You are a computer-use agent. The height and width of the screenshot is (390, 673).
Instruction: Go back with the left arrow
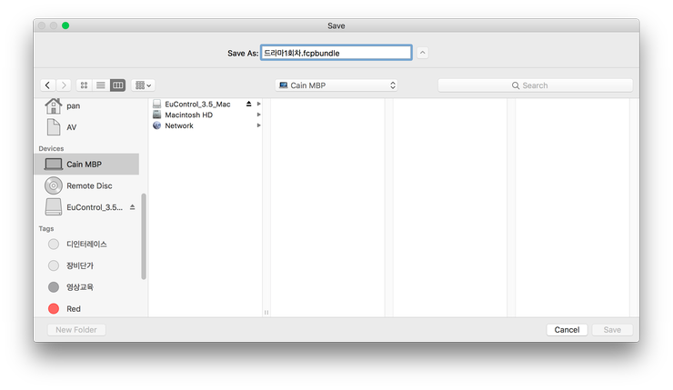point(48,85)
